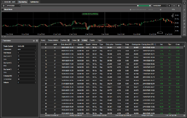Open the Trade statistics tab
The width and height of the screenshot is (187, 118).
click(53, 40)
